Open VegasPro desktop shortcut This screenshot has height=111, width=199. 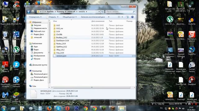192,51
